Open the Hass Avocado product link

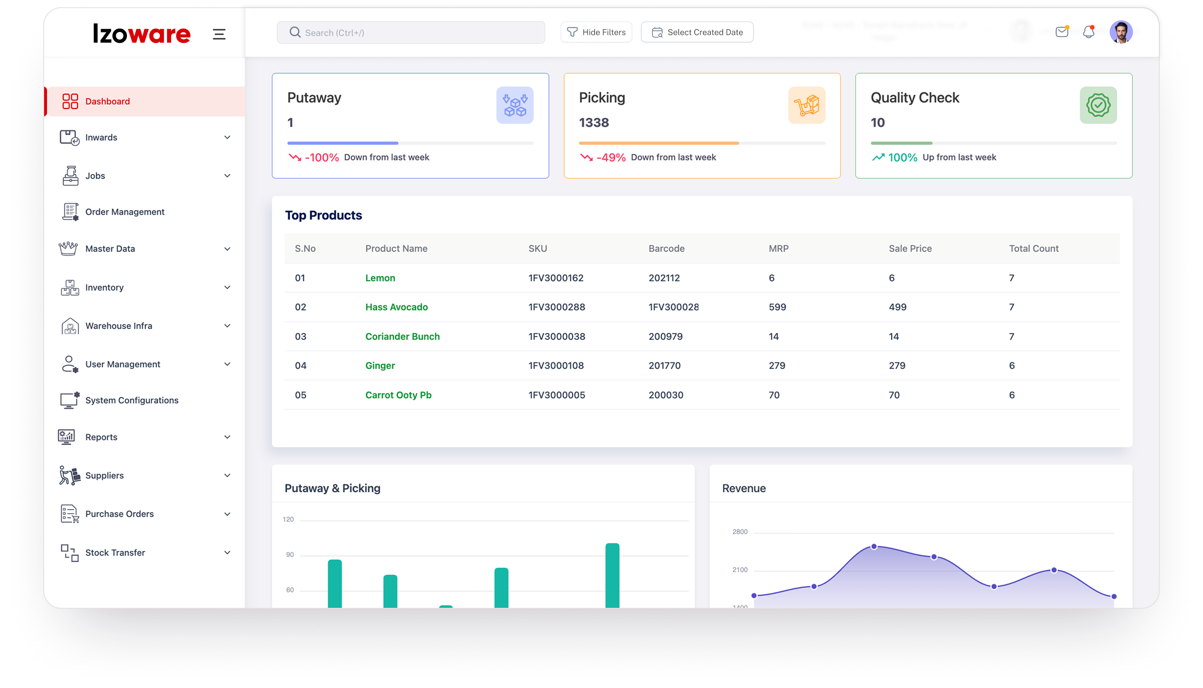tap(397, 307)
